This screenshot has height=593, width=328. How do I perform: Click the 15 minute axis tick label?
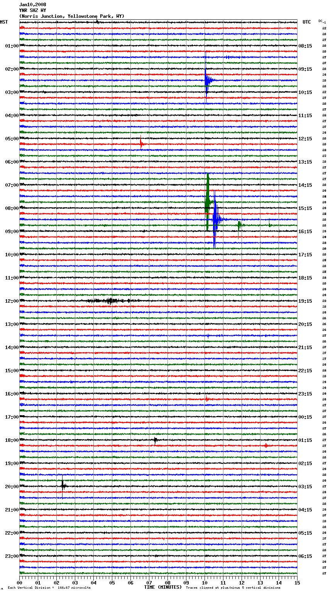pos(297,583)
